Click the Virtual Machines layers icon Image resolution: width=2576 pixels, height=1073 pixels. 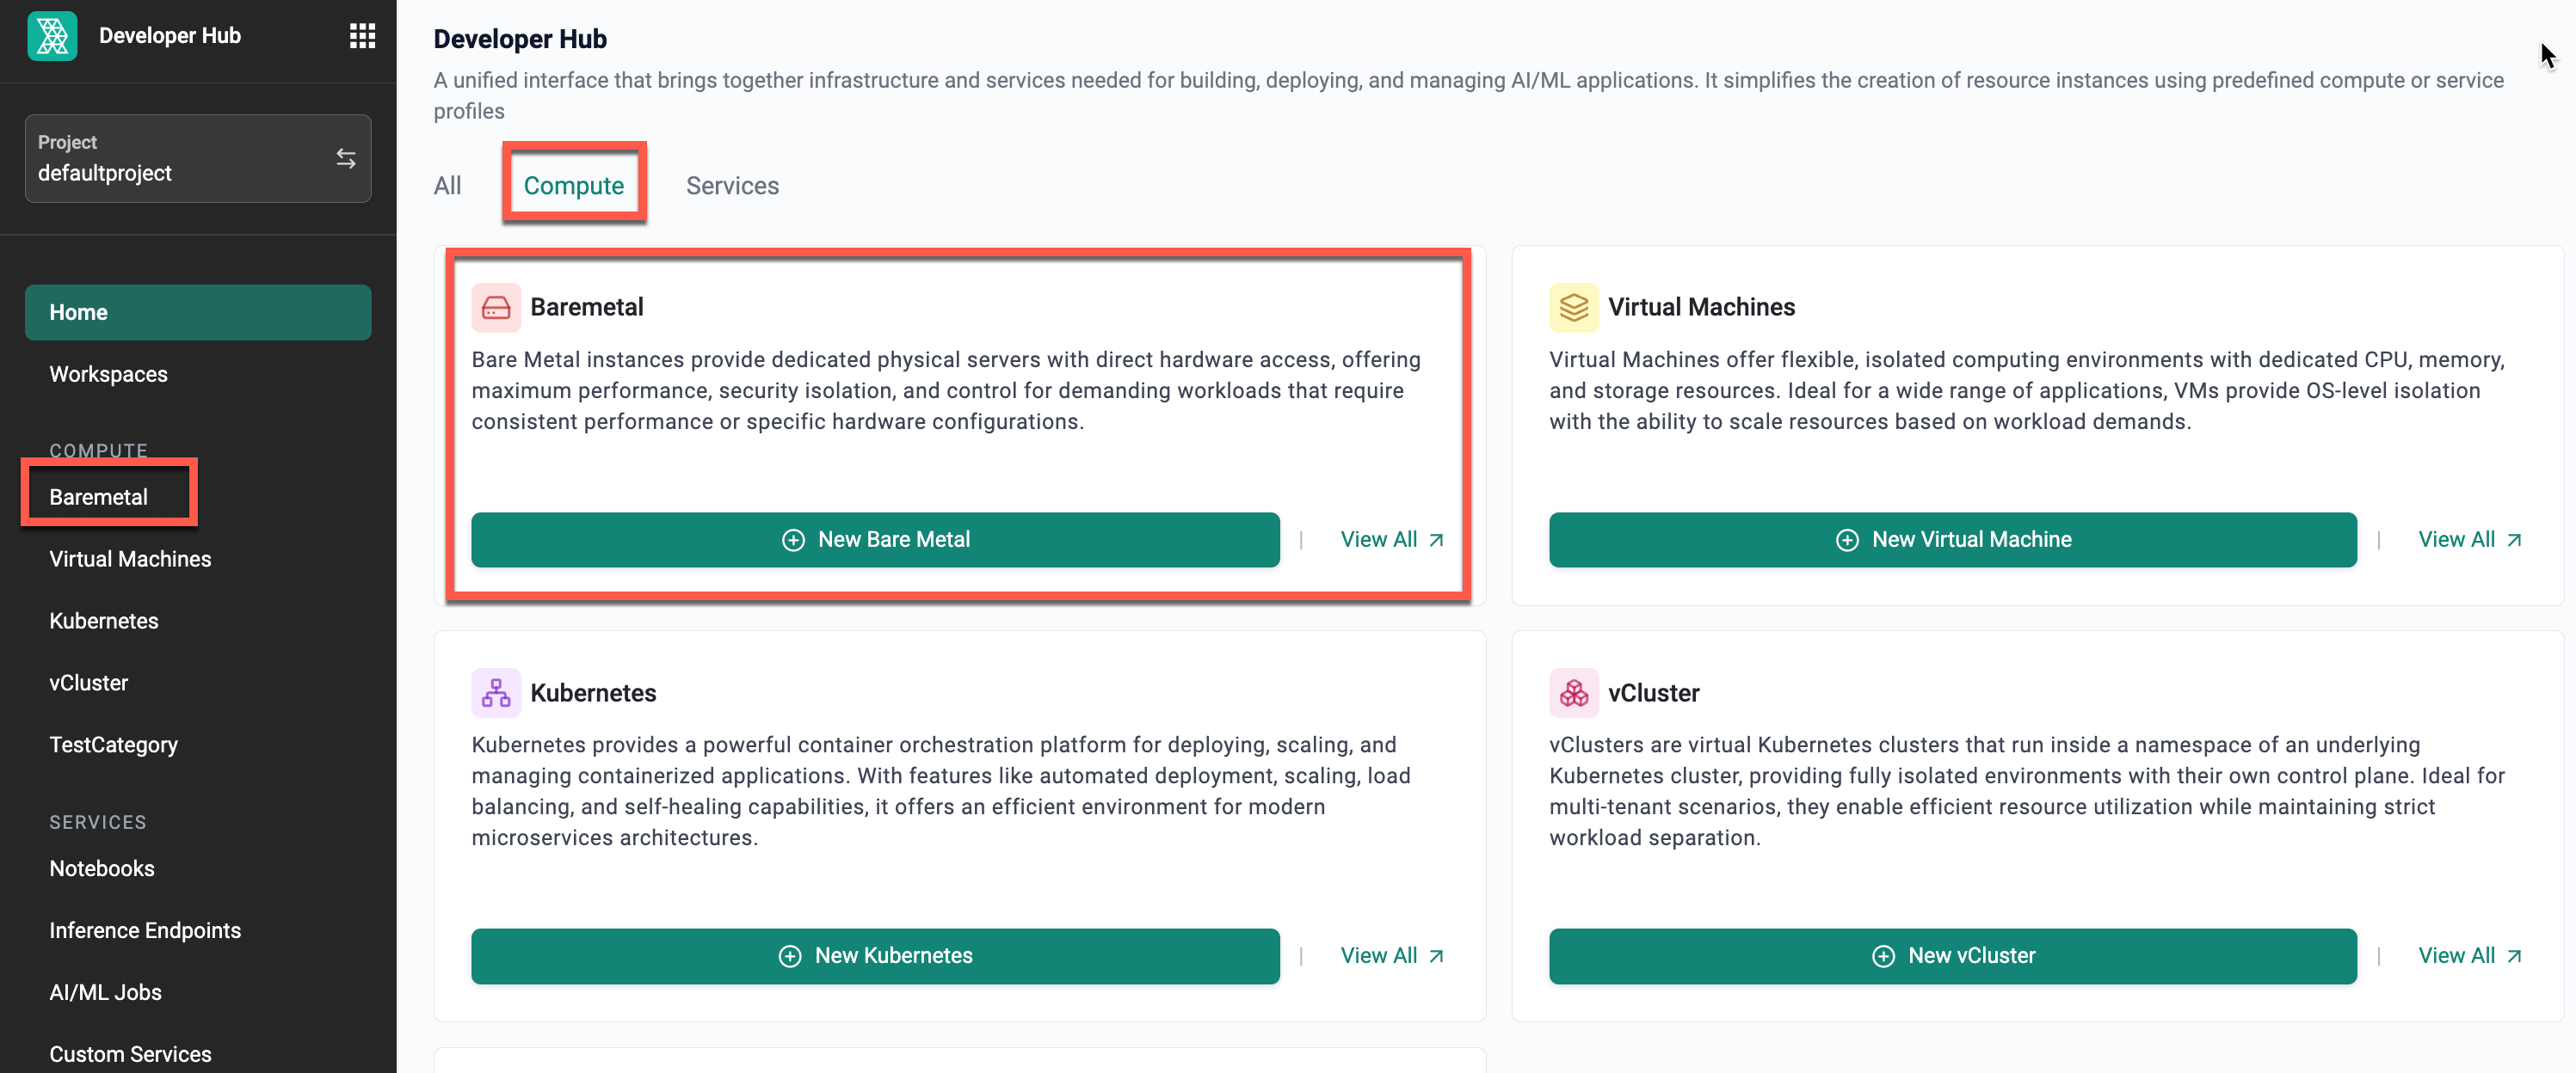click(x=1574, y=308)
